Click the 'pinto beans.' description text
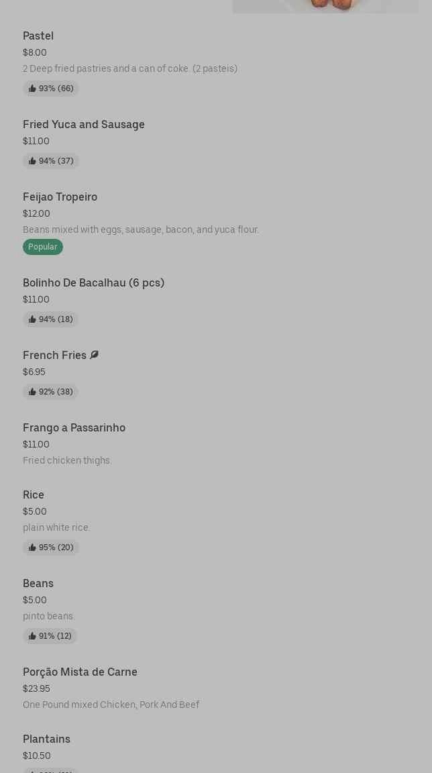Screen dimensions: 432x773 click(49, 616)
